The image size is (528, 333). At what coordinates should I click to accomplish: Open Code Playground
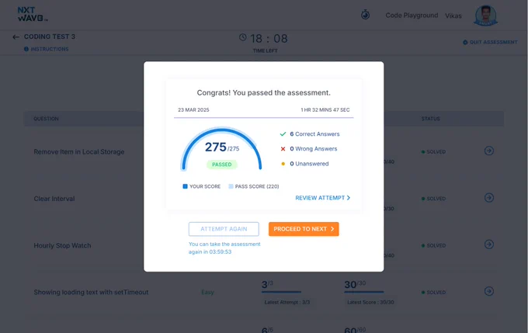coord(412,16)
